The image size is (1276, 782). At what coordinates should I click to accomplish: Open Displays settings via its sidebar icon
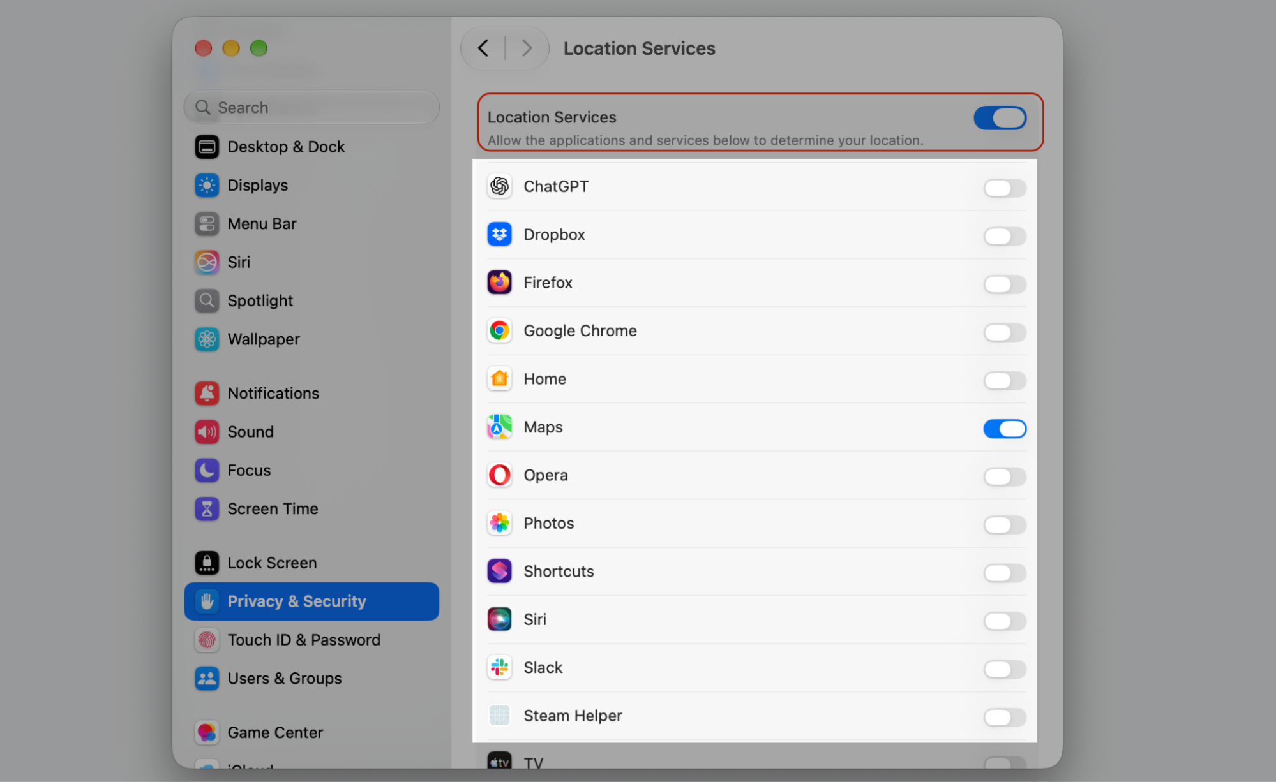point(207,186)
